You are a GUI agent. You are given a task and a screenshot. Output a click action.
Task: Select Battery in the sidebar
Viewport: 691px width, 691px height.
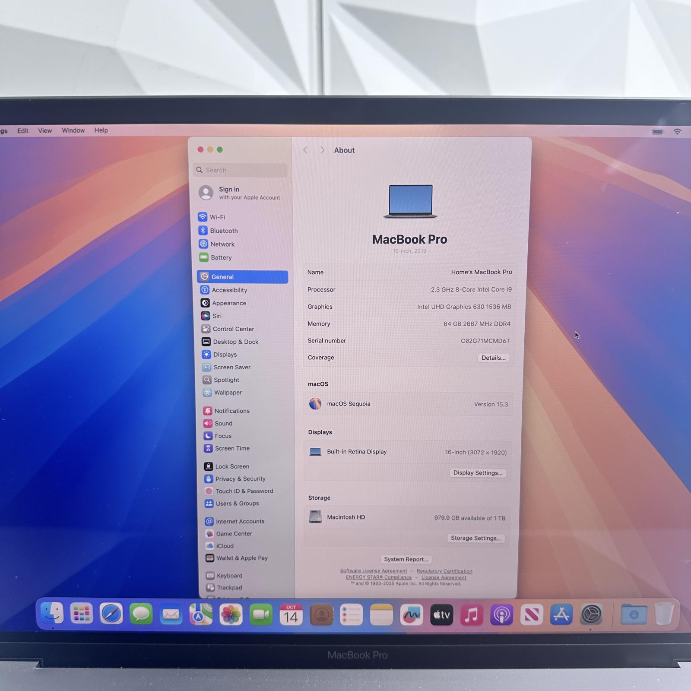[222, 257]
